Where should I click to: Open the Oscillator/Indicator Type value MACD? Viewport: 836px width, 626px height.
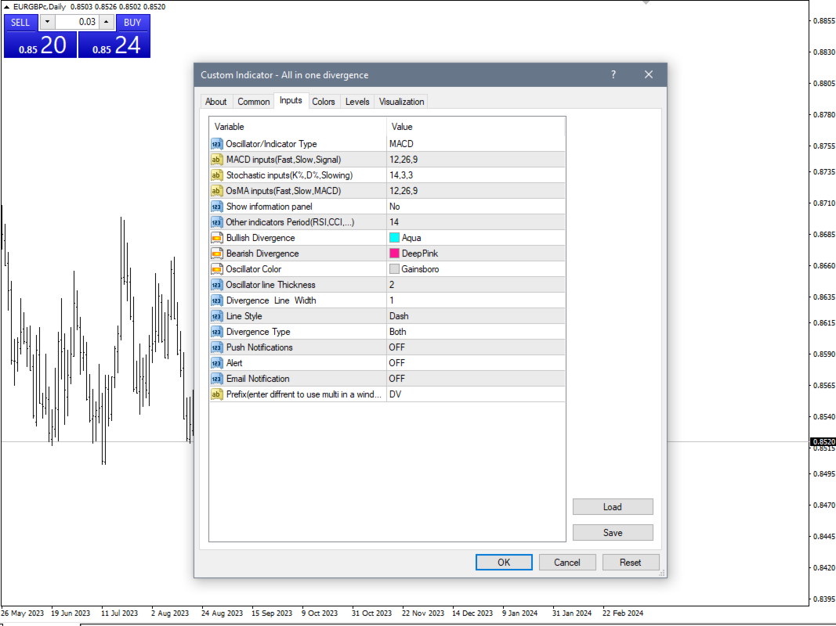(x=476, y=144)
